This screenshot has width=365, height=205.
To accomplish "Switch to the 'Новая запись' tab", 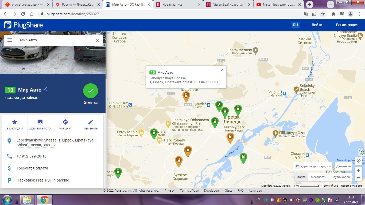I will (x=178, y=5).
